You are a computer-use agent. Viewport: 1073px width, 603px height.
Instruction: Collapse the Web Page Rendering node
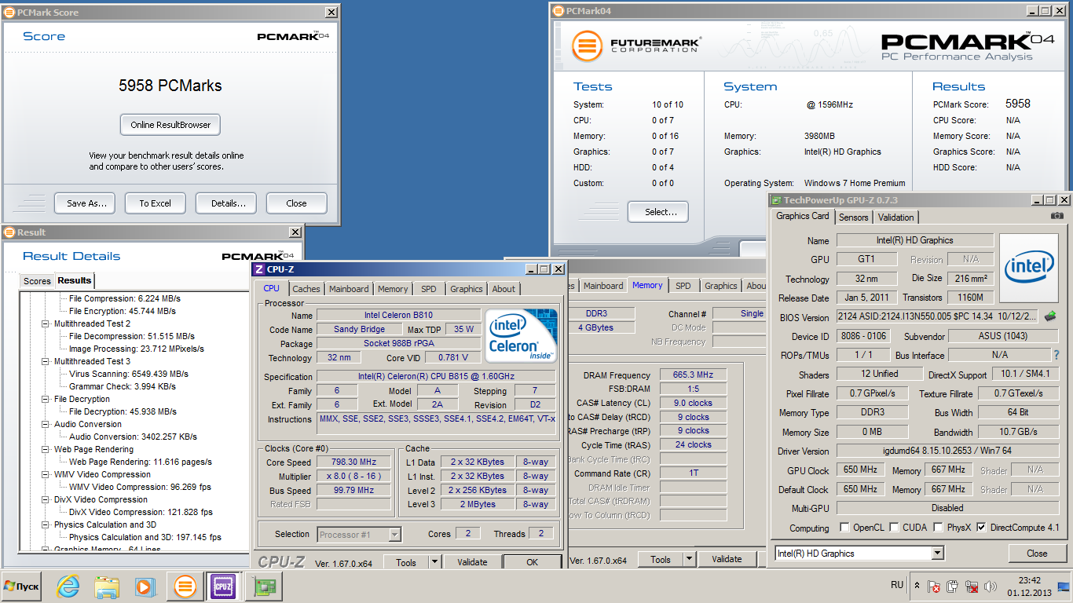[45, 449]
